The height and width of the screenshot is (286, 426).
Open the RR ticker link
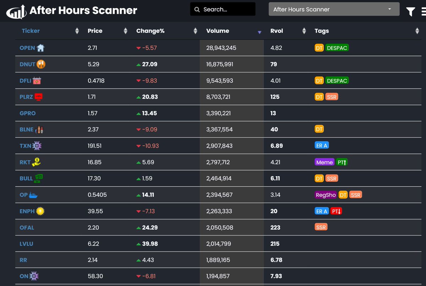pos(23,260)
